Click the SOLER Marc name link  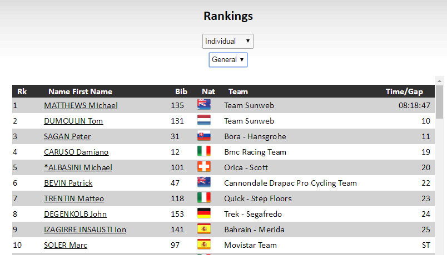click(x=66, y=245)
